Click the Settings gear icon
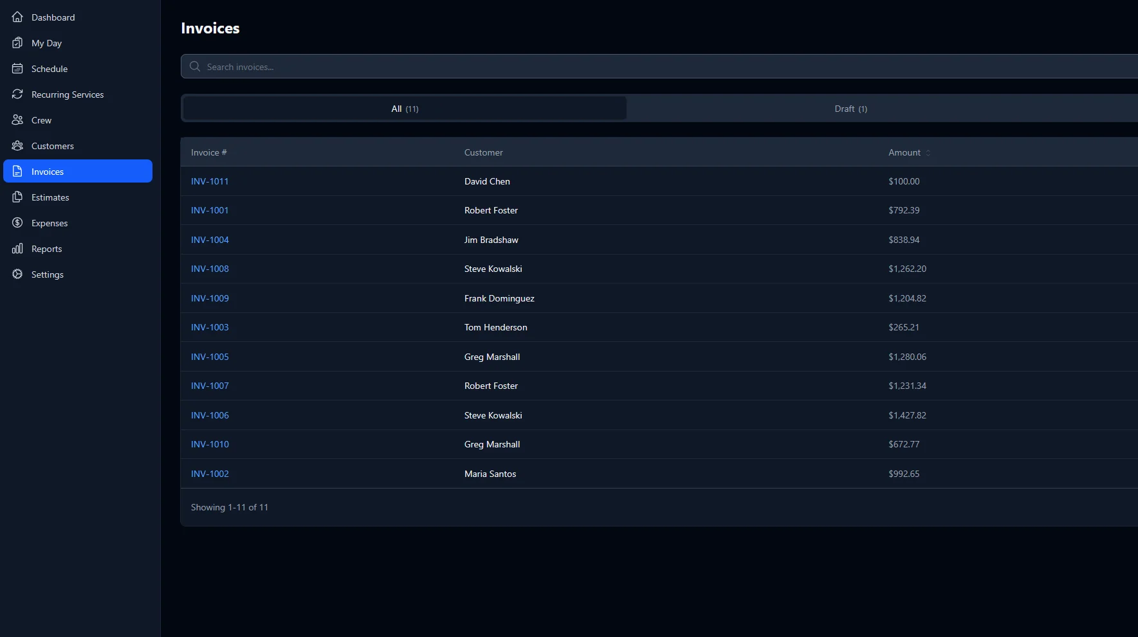1138x637 pixels. pyautogui.click(x=17, y=274)
